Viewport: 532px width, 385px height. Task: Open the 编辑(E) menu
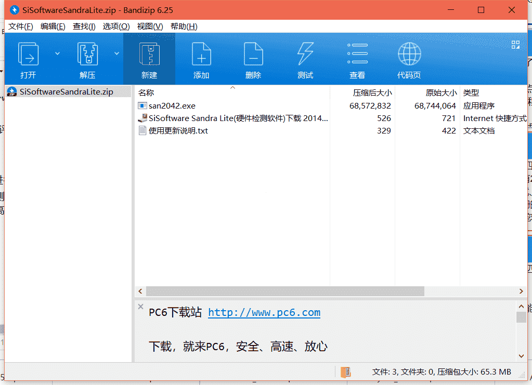coord(53,26)
